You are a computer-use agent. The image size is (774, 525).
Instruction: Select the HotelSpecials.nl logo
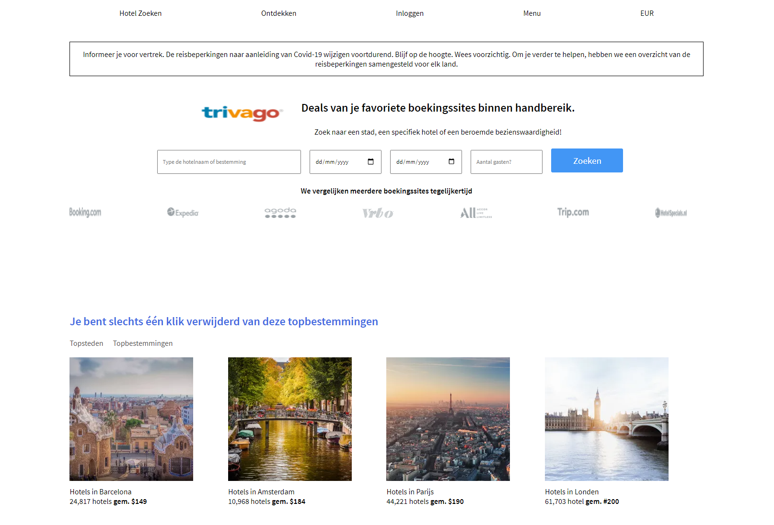671,212
